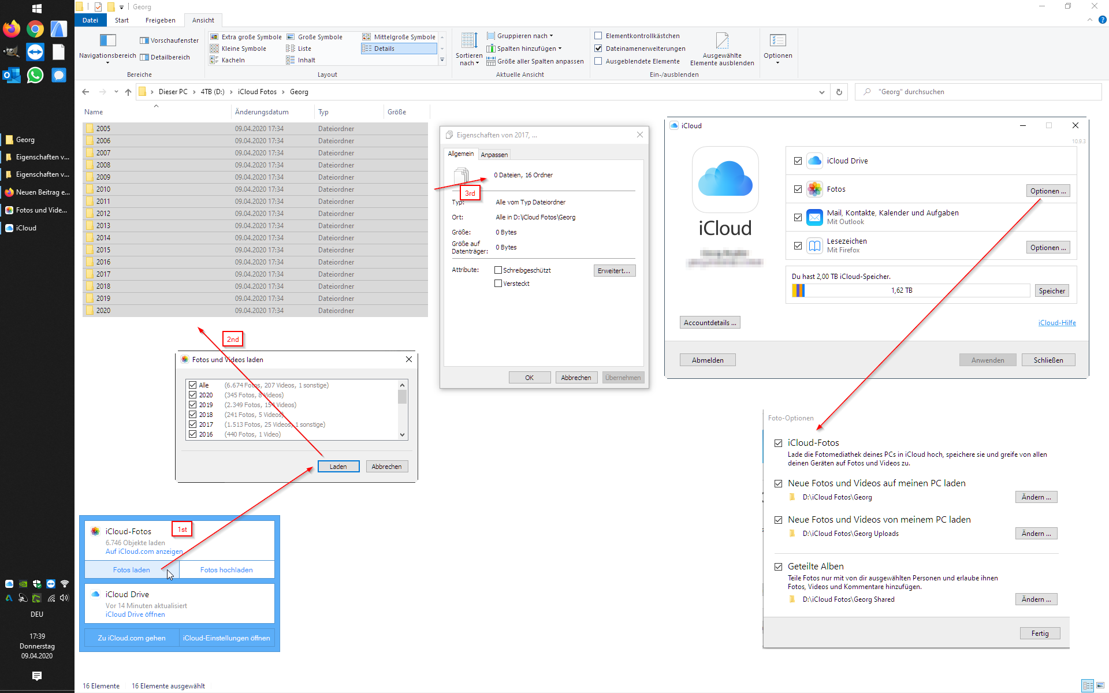The width and height of the screenshot is (1109, 693).
Task: Click the refresh button in address bar
Action: [x=839, y=92]
